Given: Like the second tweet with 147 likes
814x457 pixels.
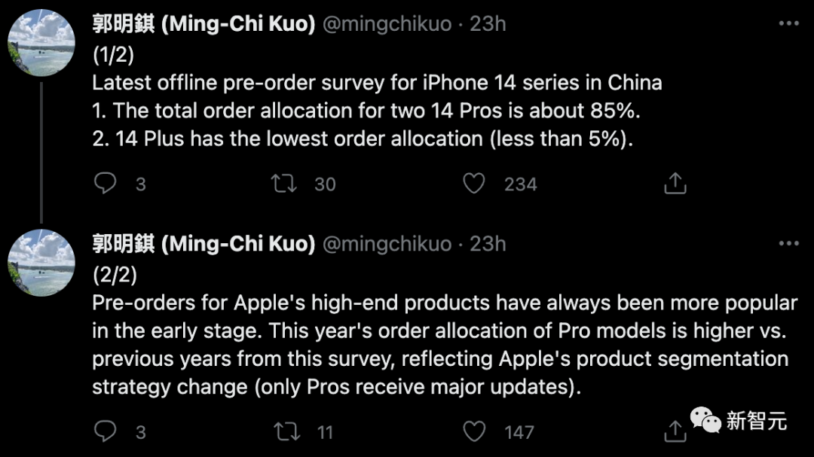Looking at the screenshot, I should point(474,431).
